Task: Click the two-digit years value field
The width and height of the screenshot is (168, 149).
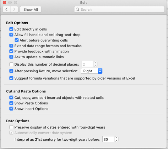Action: [x=108, y=139]
